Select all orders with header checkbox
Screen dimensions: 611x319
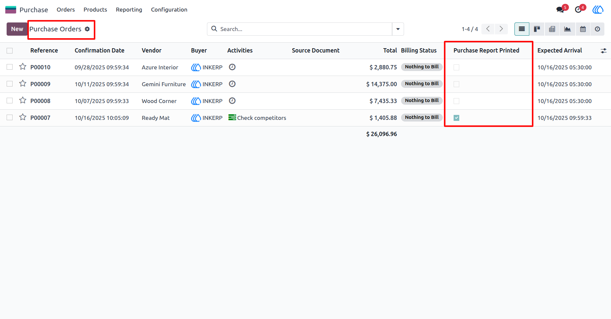point(10,51)
